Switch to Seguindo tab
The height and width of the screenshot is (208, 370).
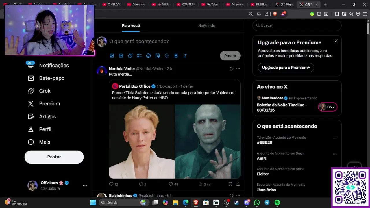[x=207, y=25]
